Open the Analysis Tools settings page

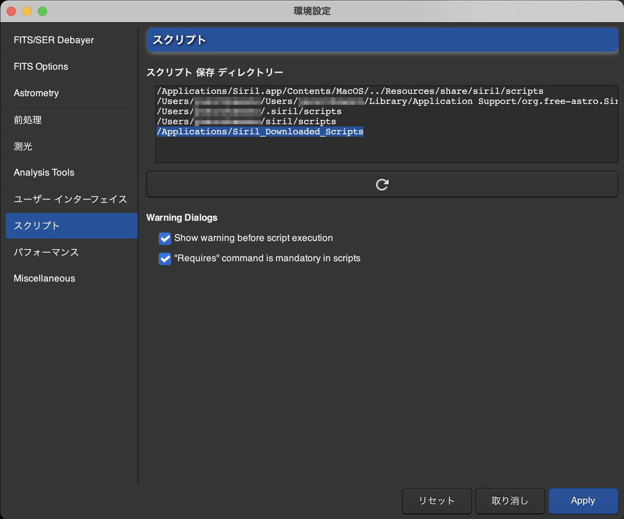[71, 172]
